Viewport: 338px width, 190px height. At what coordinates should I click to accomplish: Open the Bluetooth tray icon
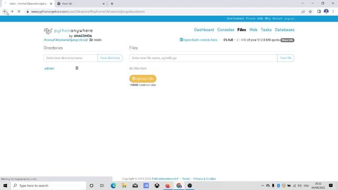[x=278, y=185]
